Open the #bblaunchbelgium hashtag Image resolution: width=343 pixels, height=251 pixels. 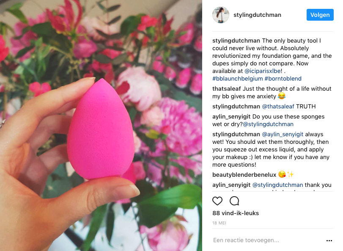point(238,78)
